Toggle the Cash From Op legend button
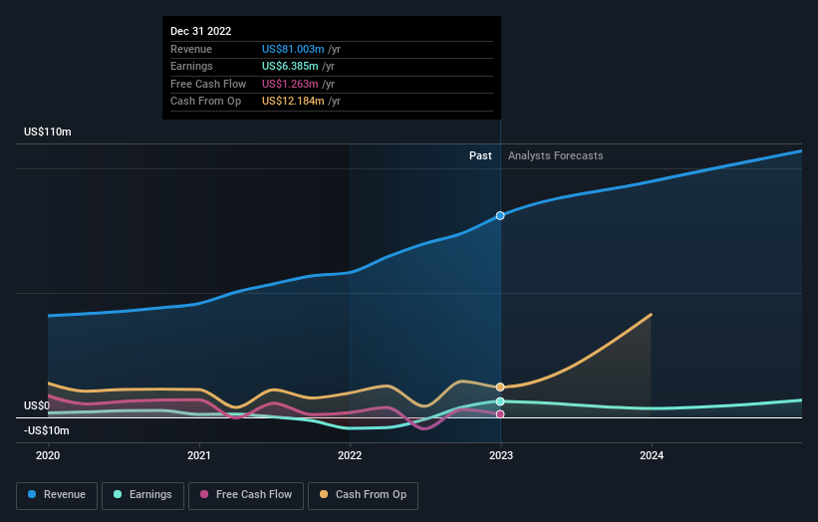 [x=363, y=495]
